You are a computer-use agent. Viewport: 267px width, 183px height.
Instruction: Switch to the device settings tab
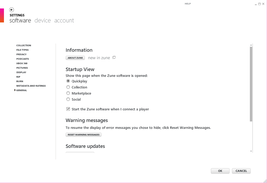(42, 21)
